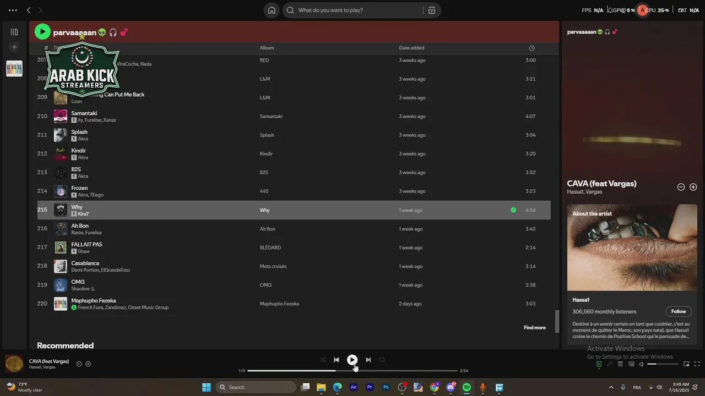
Task: Go back with the left arrow
Action: (x=29, y=10)
